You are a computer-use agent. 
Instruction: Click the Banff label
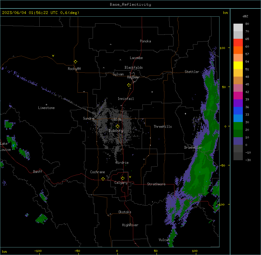click(38, 172)
